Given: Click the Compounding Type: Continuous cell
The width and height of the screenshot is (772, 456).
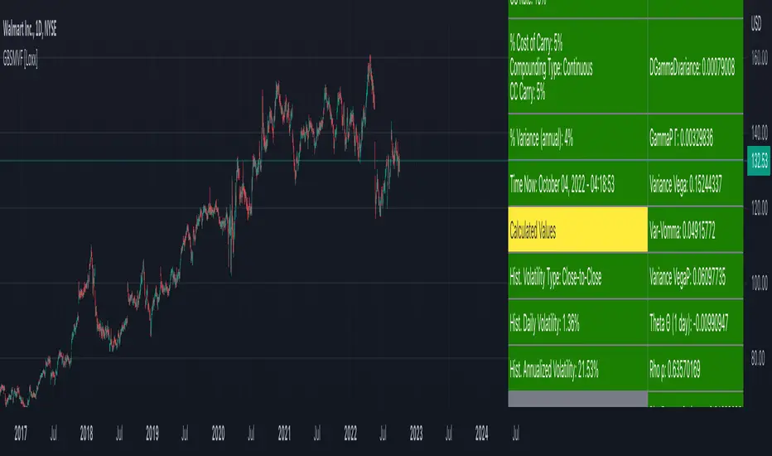Looking at the screenshot, I should click(577, 69).
